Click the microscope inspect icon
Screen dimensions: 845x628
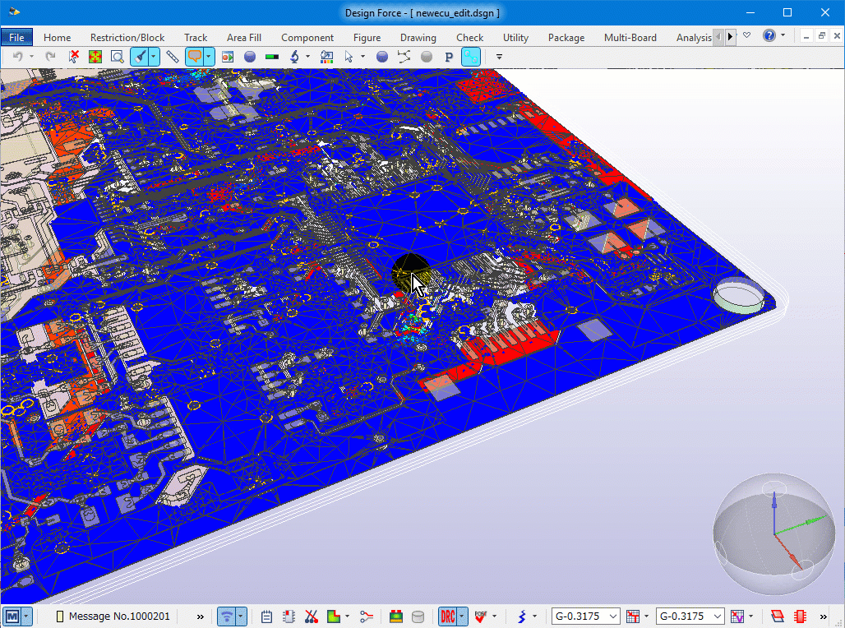click(x=294, y=57)
